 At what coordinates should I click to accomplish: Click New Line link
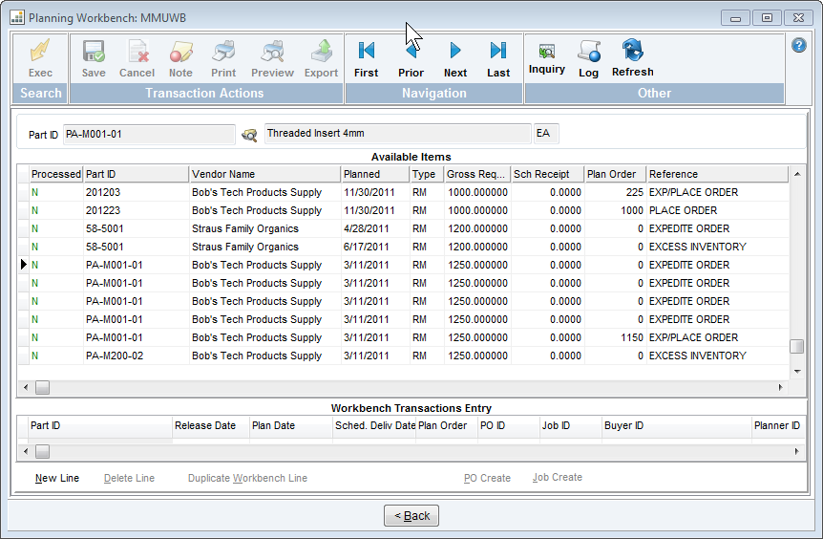tap(57, 478)
